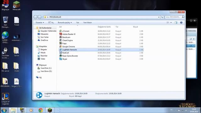Image resolution: width=201 pixels, height=113 pixels.
Task: Open the Düzenle dropdown menu
Action: (40, 23)
